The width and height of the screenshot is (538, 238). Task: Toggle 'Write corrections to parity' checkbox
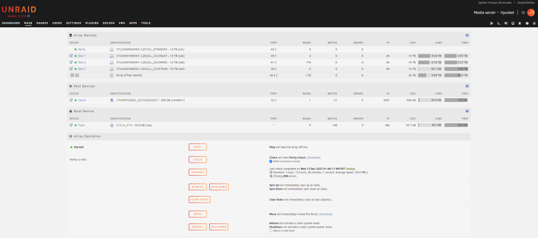(271, 161)
